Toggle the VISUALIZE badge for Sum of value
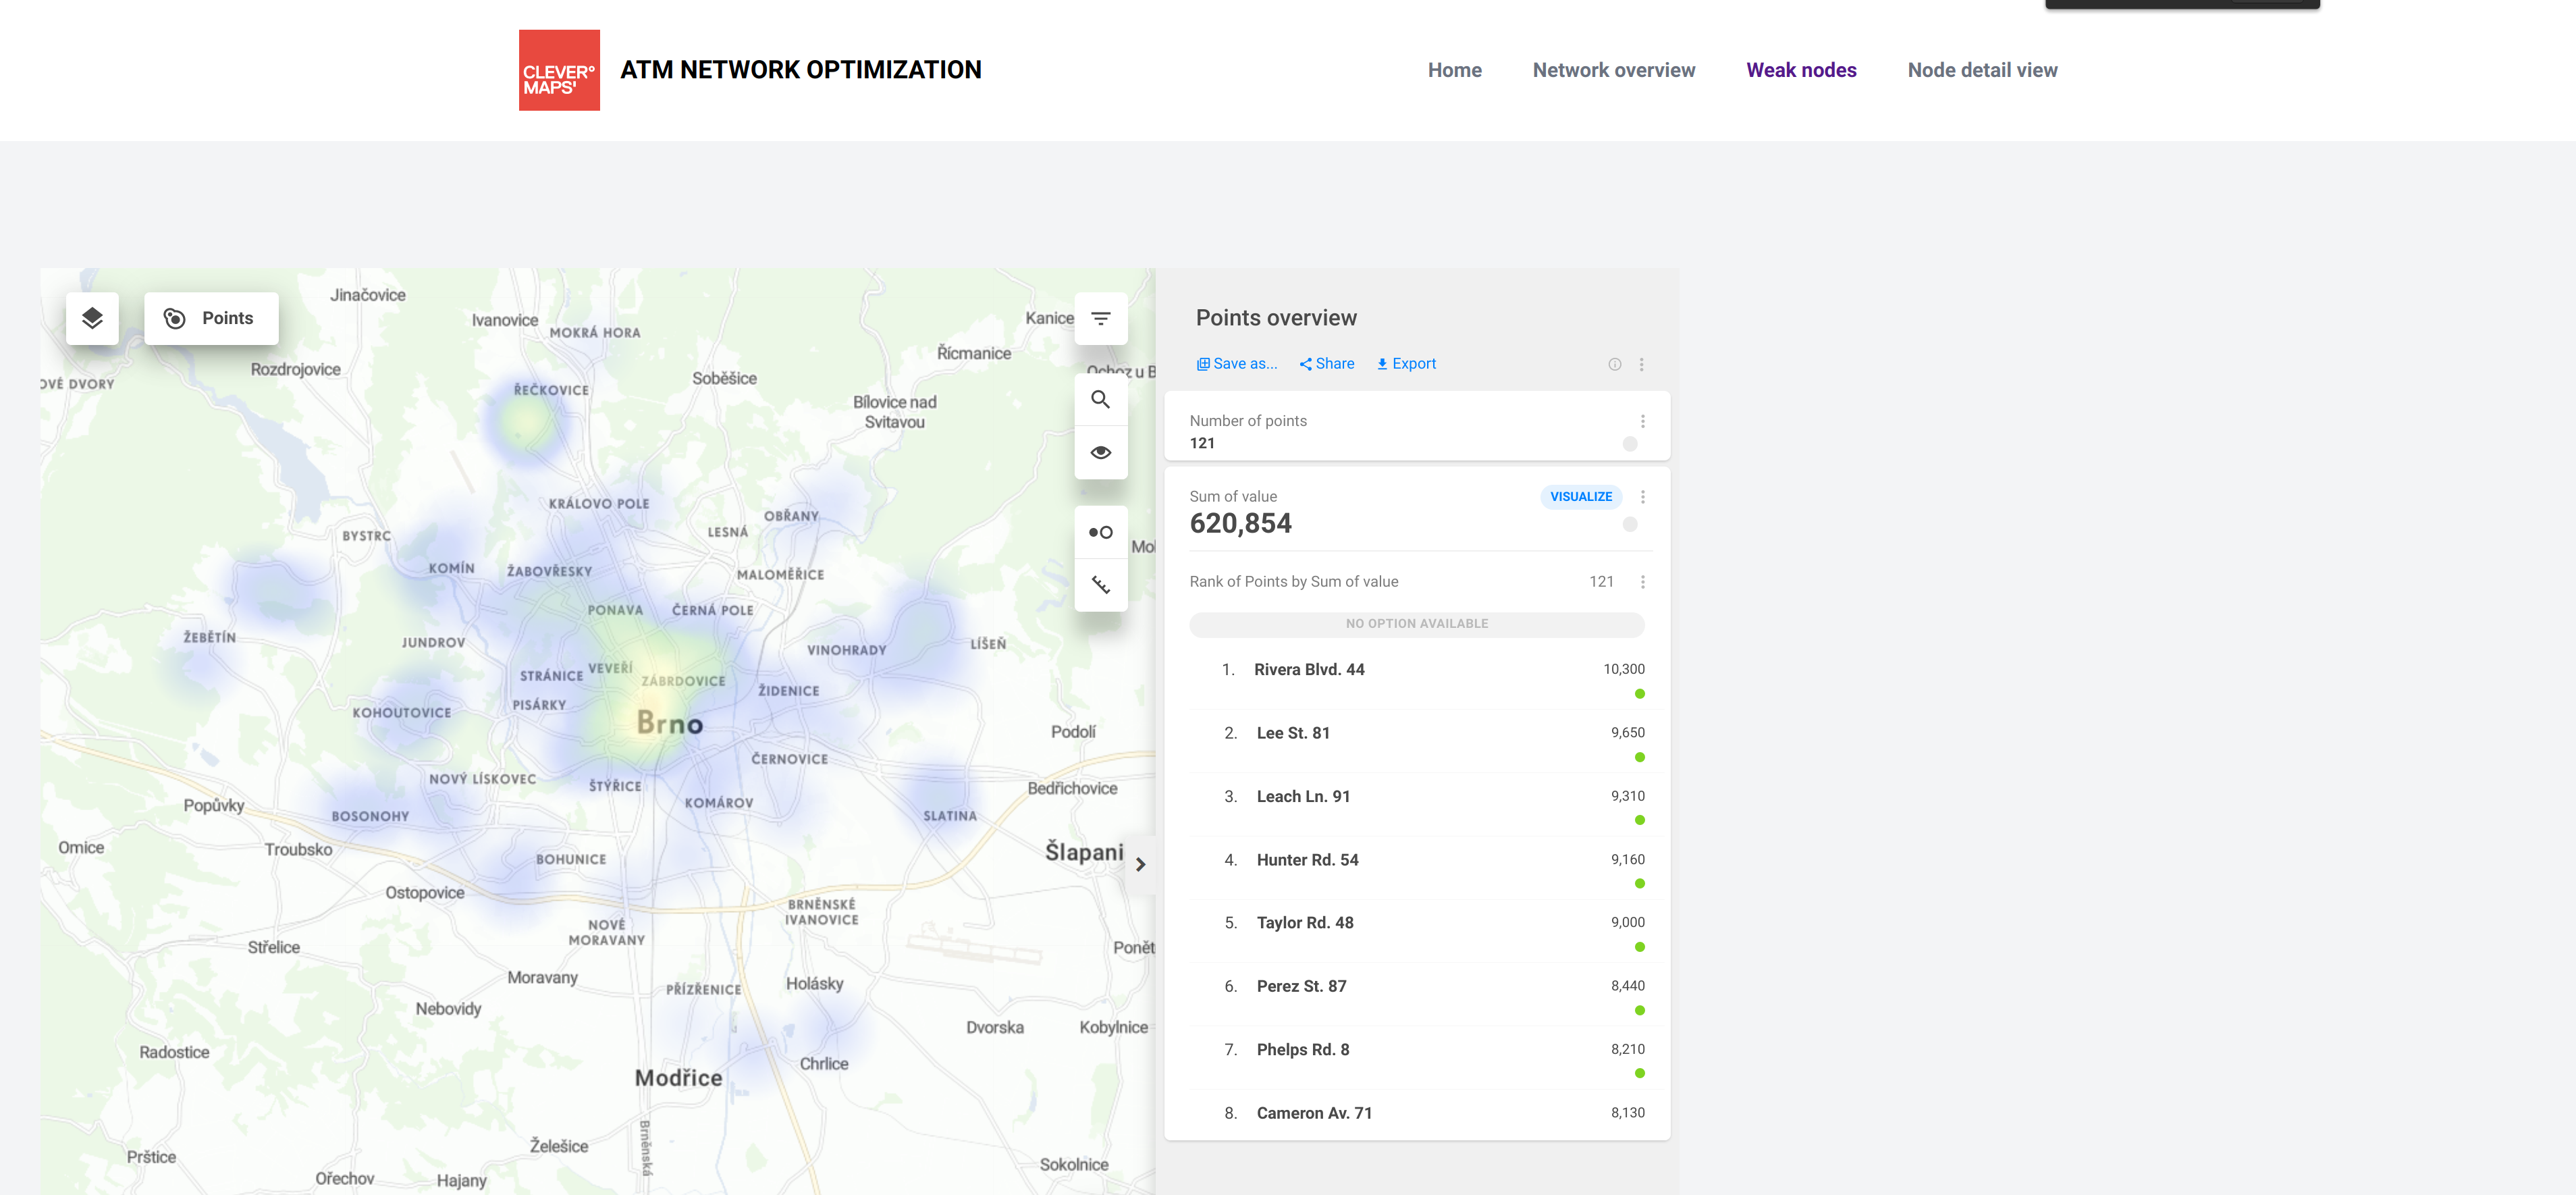2576x1195 pixels. 1580,497
